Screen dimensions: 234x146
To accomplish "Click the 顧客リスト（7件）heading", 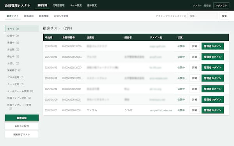I will click(x=58, y=28).
